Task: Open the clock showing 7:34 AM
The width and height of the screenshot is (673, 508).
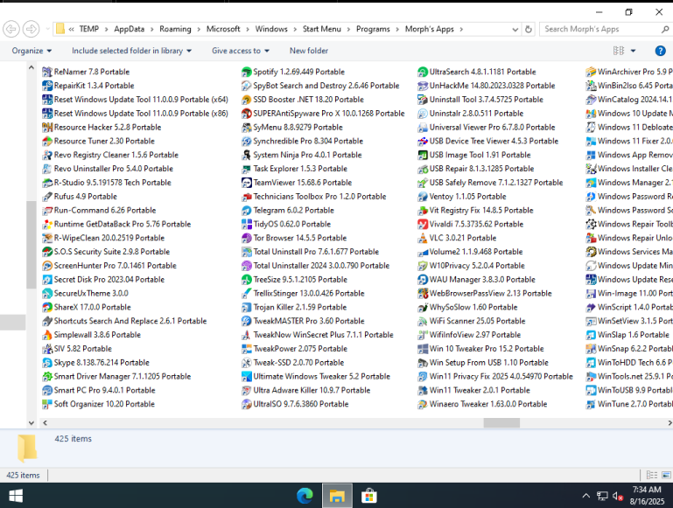Action: pos(647,496)
